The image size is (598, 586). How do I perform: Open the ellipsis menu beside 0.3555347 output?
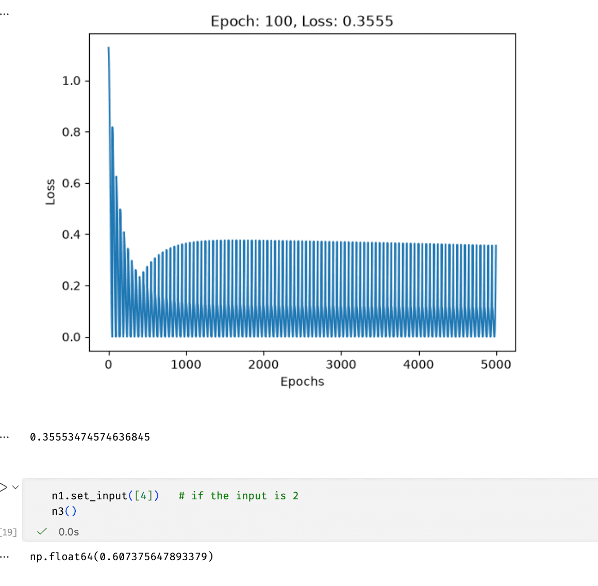pyautogui.click(x=4, y=437)
